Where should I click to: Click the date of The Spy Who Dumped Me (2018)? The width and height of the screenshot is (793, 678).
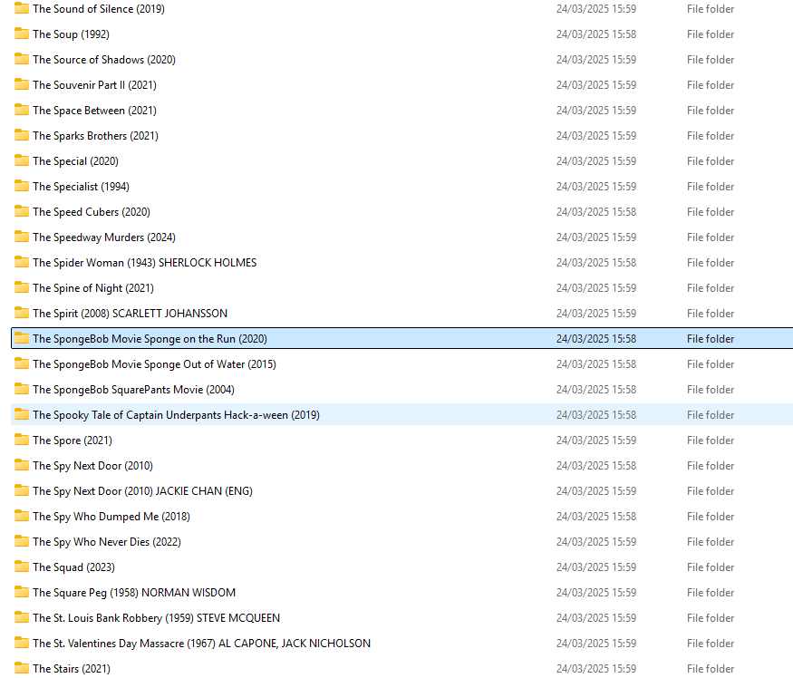pos(596,517)
